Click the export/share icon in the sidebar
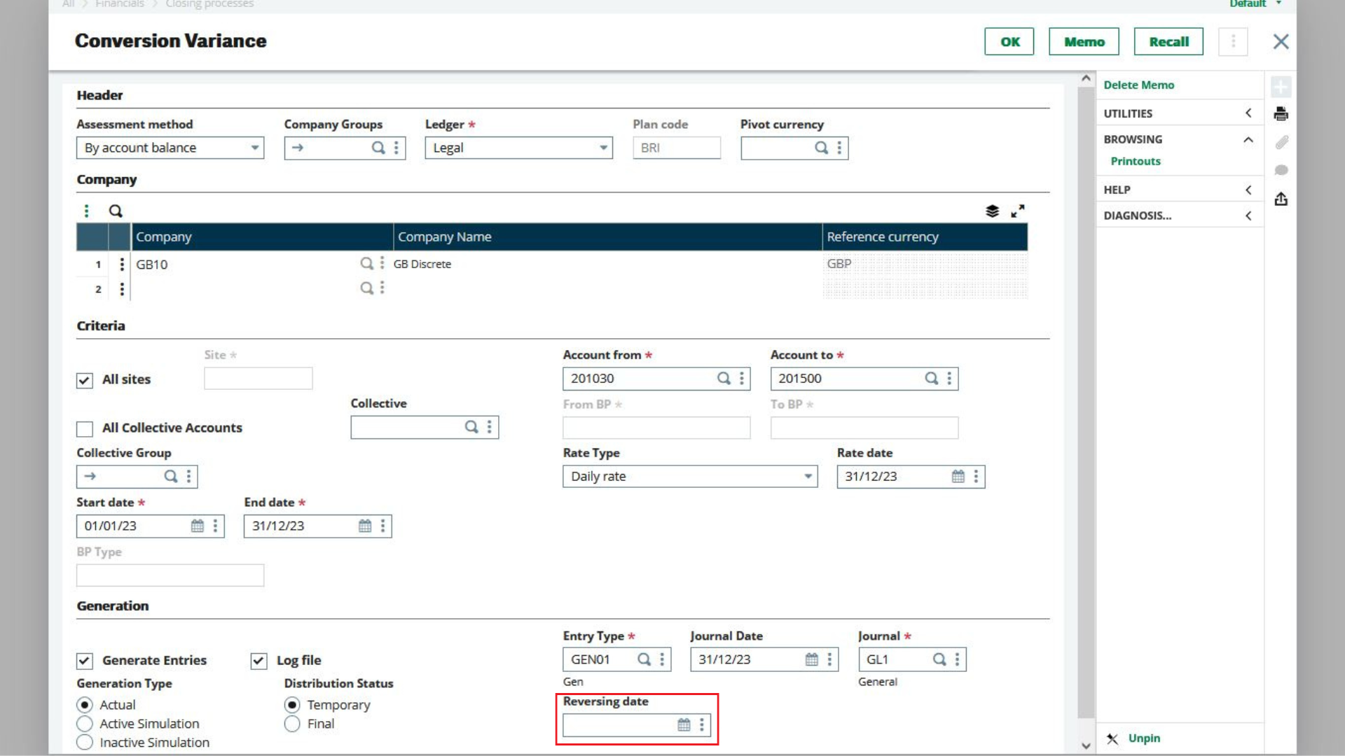This screenshot has width=1345, height=756. [1281, 199]
